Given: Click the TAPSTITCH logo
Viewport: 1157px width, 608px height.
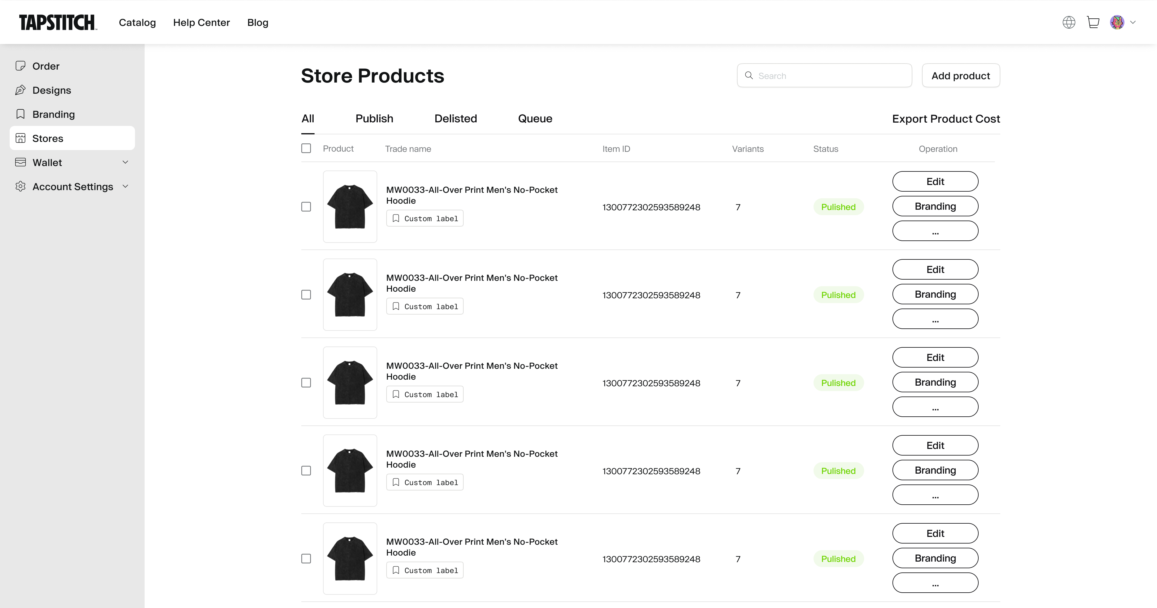Looking at the screenshot, I should [58, 23].
